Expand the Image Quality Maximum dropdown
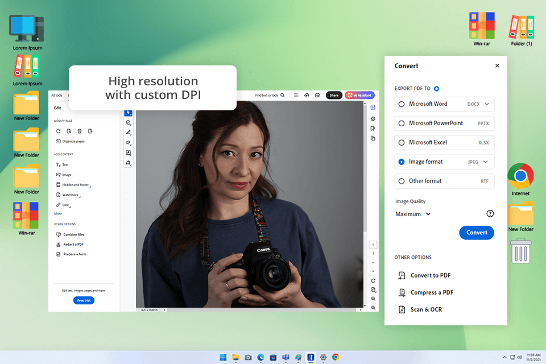This screenshot has width=546, height=364. pos(413,214)
